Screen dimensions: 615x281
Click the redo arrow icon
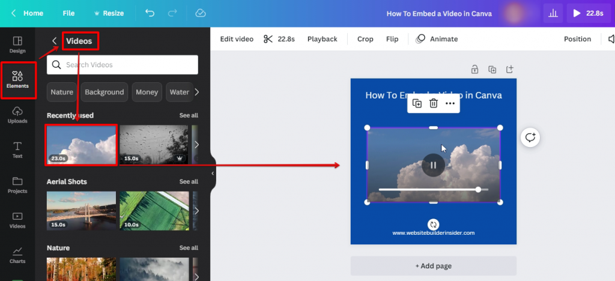(x=172, y=13)
